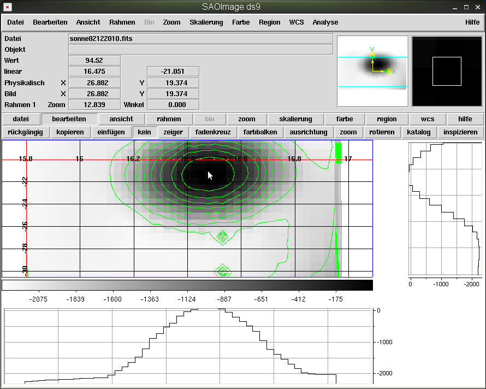Click the katalog mode button
The width and height of the screenshot is (486, 389).
click(x=419, y=132)
